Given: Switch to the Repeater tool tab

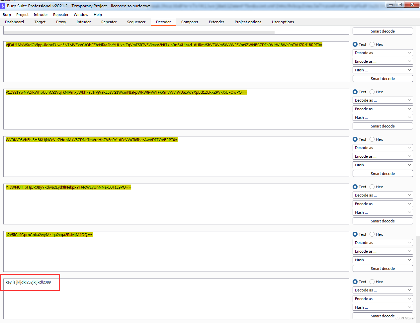Looking at the screenshot, I should pyautogui.click(x=109, y=22).
